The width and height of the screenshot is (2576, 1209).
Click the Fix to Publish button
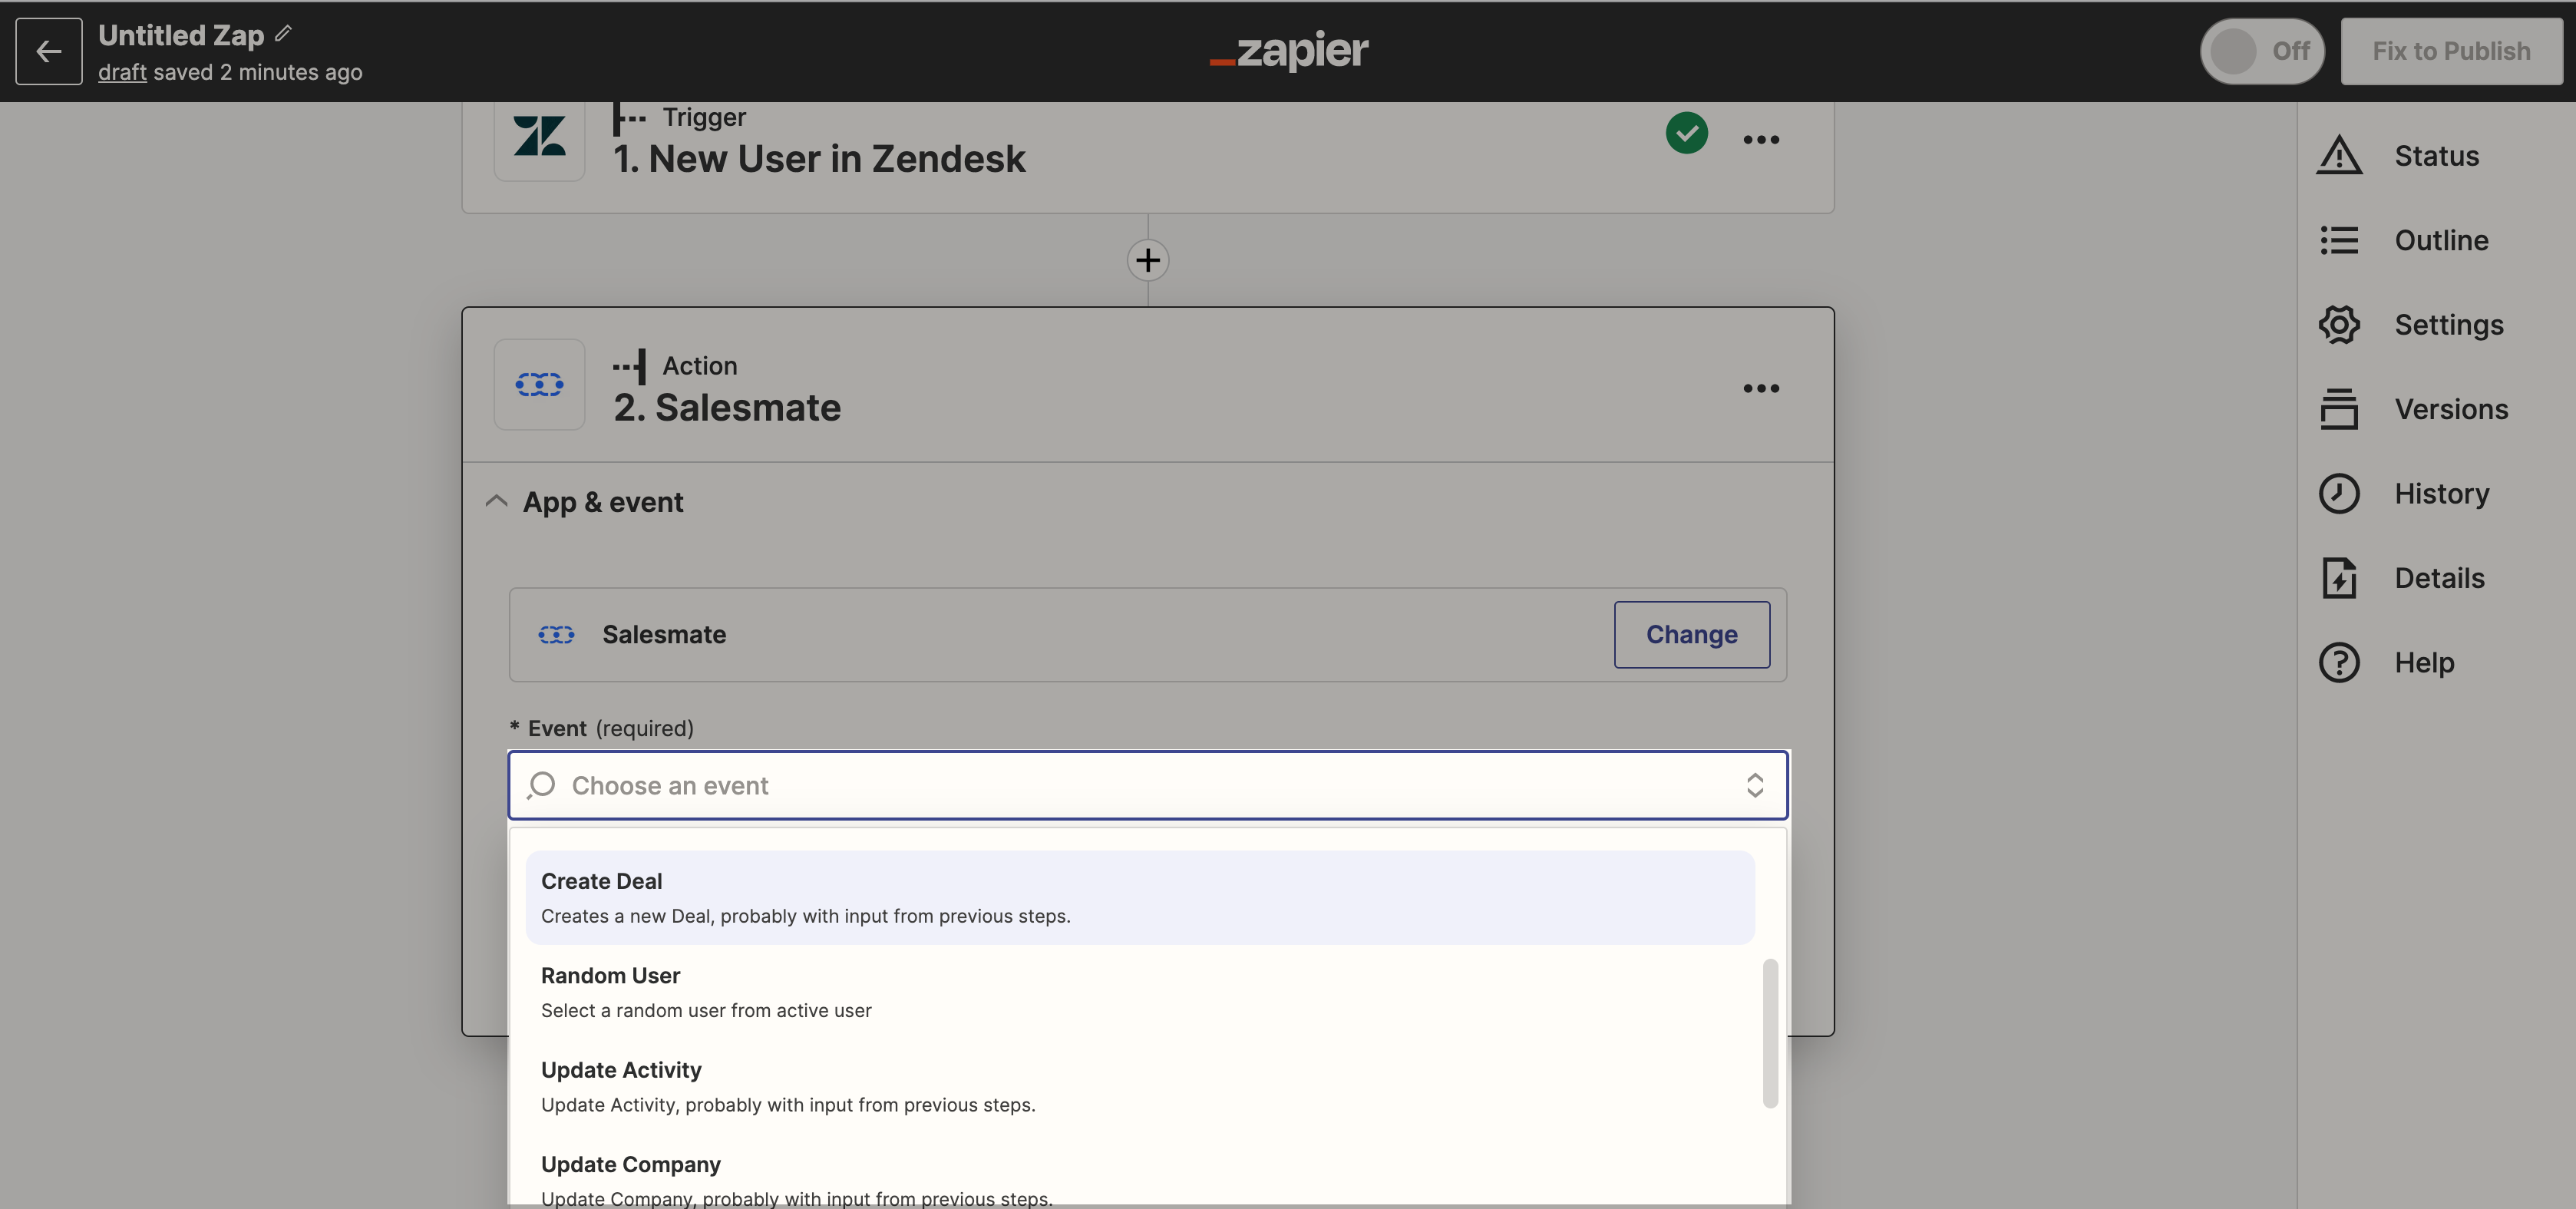coord(2451,51)
